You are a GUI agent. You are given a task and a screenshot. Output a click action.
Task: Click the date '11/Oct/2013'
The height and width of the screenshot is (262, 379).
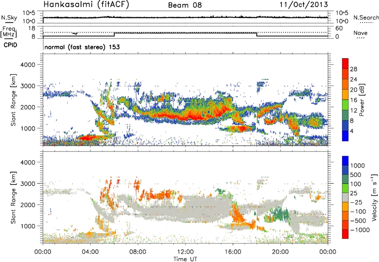coord(304,5)
